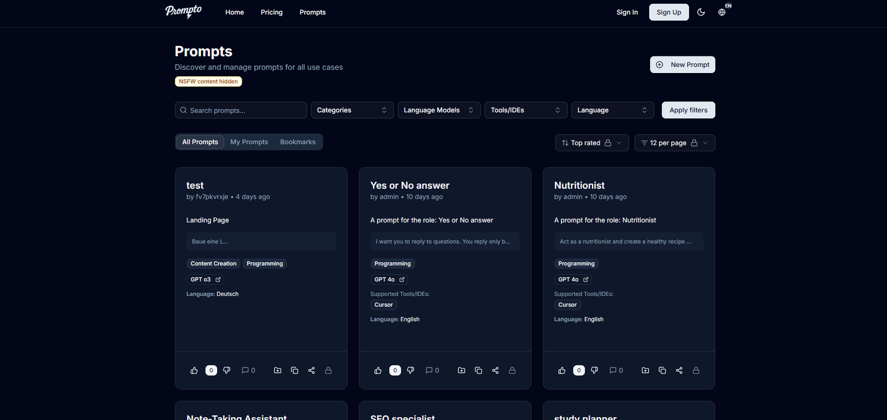Expand the Tools/IDEs dropdown
The image size is (887, 420).
(526, 110)
